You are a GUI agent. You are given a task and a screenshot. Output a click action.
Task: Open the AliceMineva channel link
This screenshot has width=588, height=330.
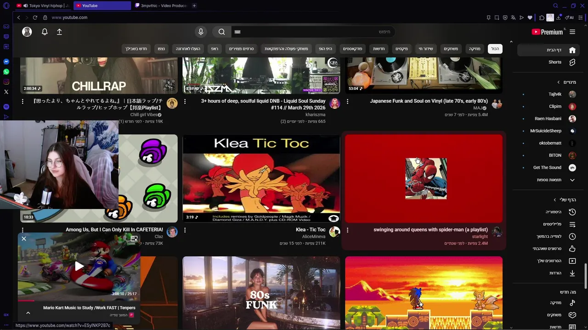coord(314,236)
